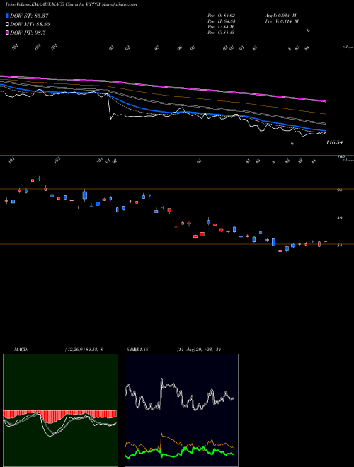354x467 pixels.
Task: Click the blue DOW ST legend swatch
Action: pyautogui.click(x=7, y=16)
